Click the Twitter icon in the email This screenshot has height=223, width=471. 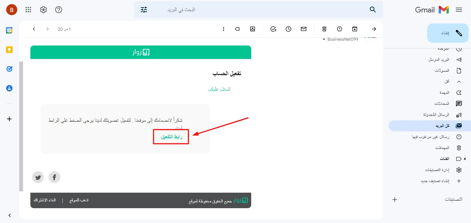[38, 178]
